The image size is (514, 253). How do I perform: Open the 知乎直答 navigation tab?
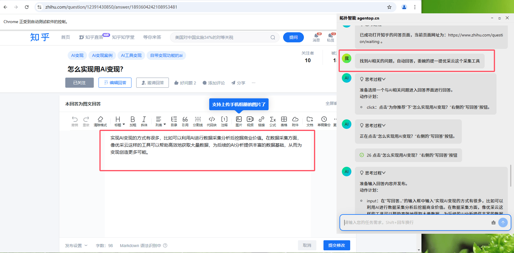(x=91, y=37)
